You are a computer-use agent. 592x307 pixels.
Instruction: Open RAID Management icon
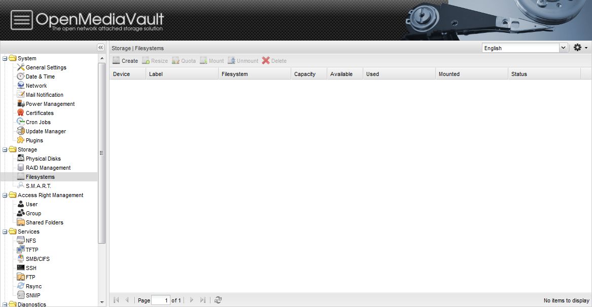coord(21,167)
